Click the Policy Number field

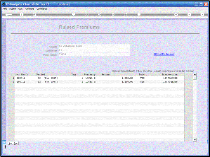point(94,54)
